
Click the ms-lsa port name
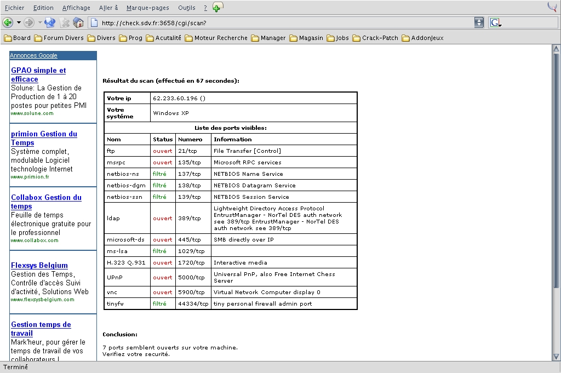(117, 251)
